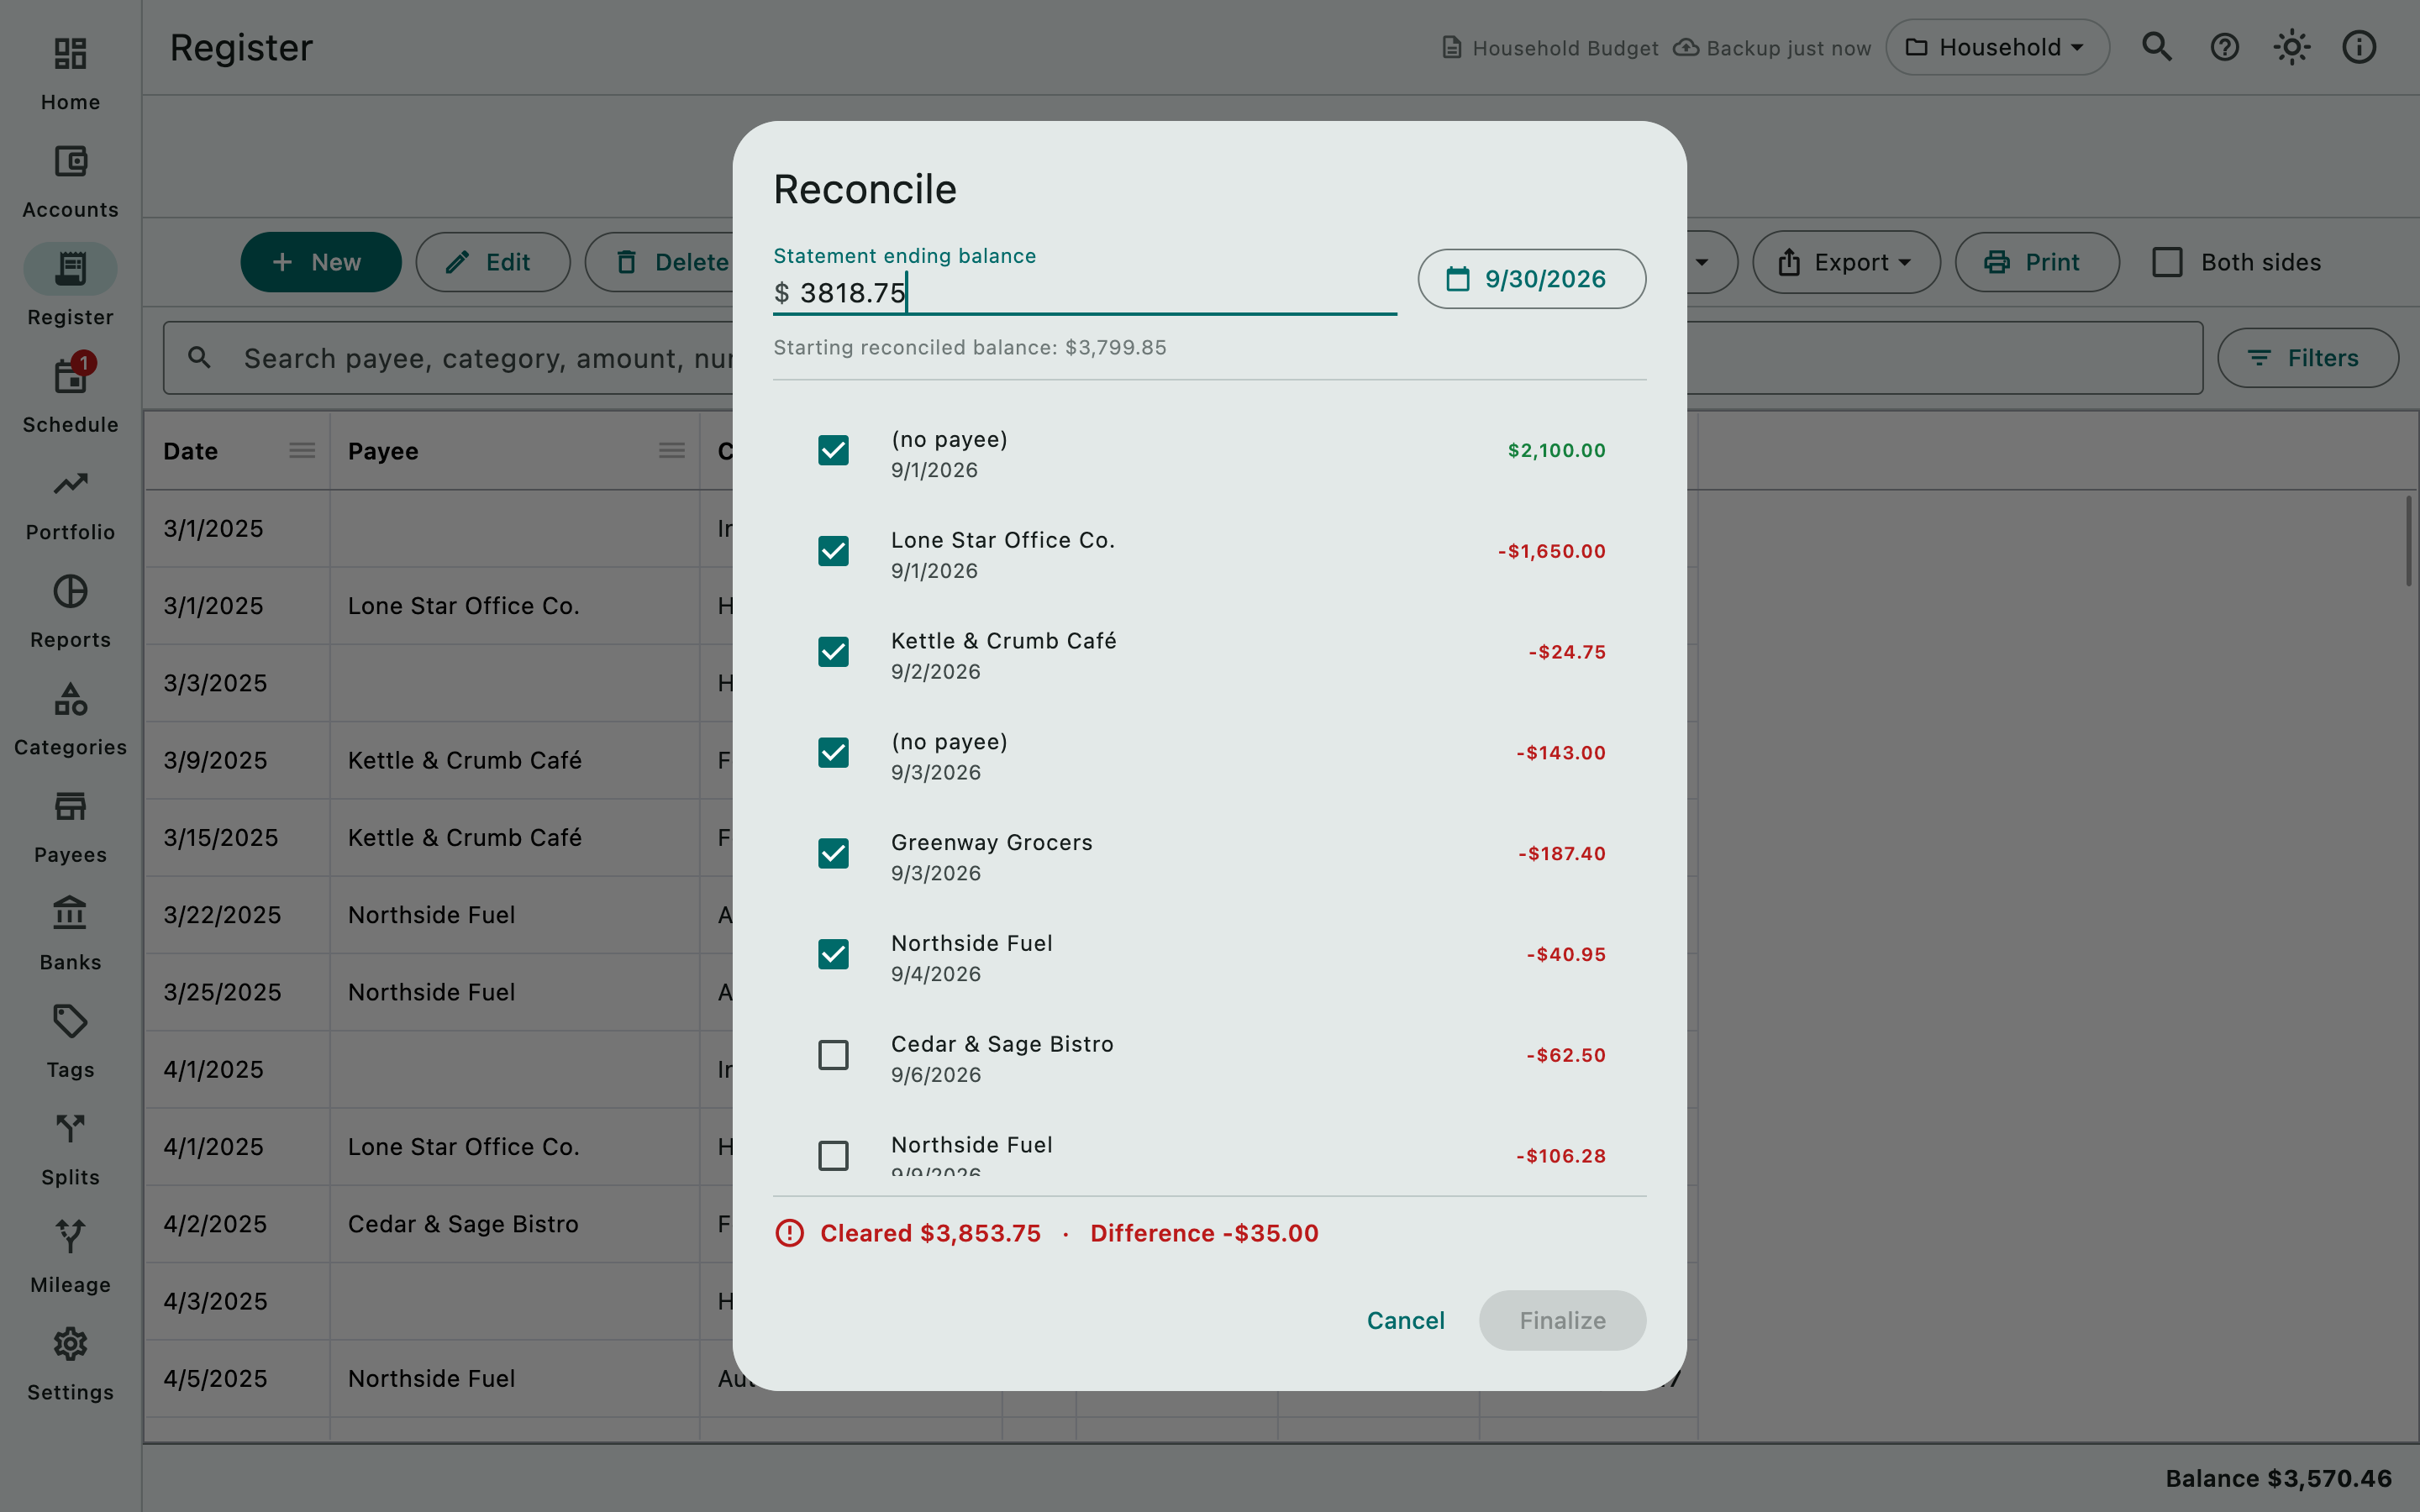Click Cancel in Reconcile dialog
The image size is (2420, 1512).
pos(1405,1321)
